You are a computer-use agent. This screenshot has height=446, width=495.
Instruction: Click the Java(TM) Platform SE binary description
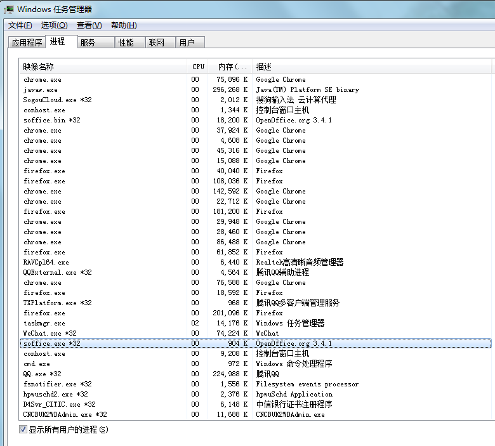tap(308, 89)
